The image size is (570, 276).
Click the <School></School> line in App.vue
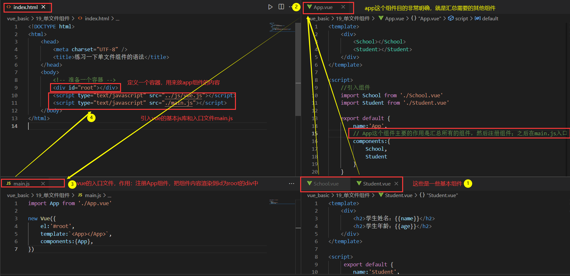(x=379, y=42)
